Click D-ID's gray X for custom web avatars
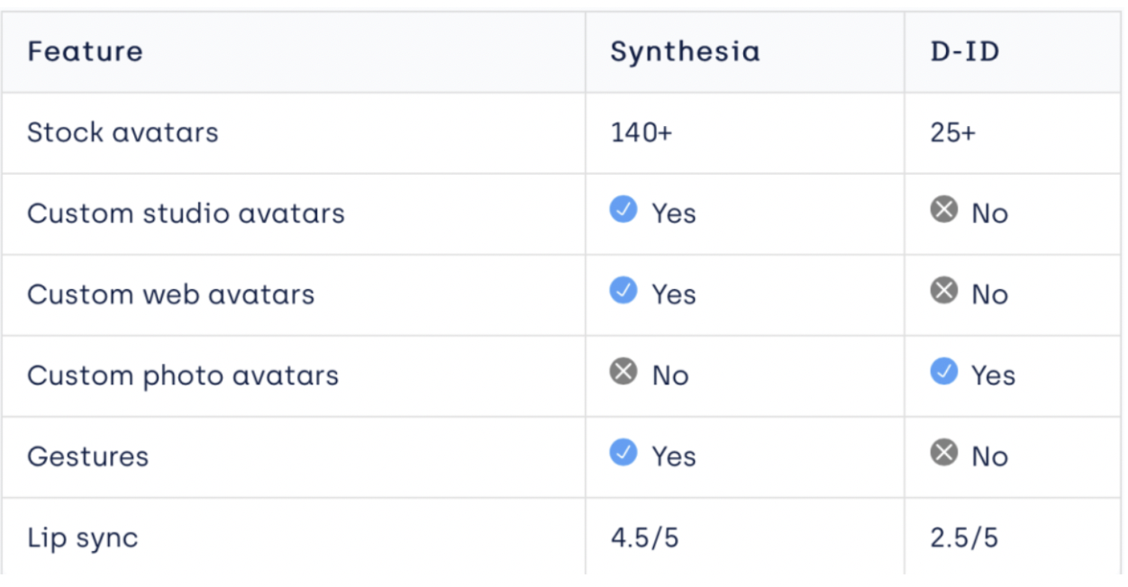Image resolution: width=1128 pixels, height=587 pixels. pyautogui.click(x=943, y=291)
